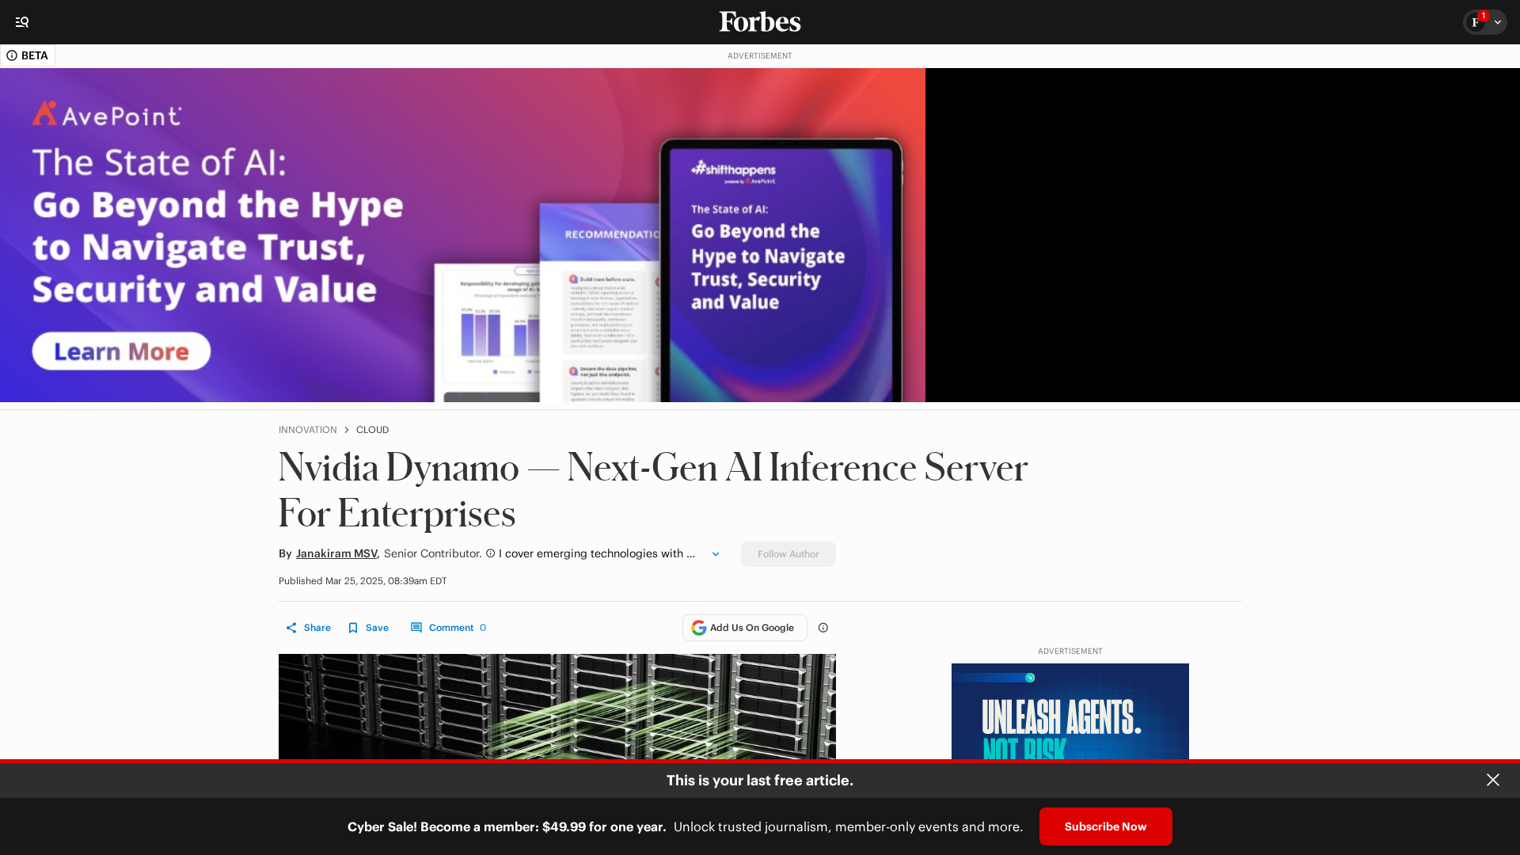The height and width of the screenshot is (855, 1520).
Task: Open the Comment section
Action: [448, 628]
